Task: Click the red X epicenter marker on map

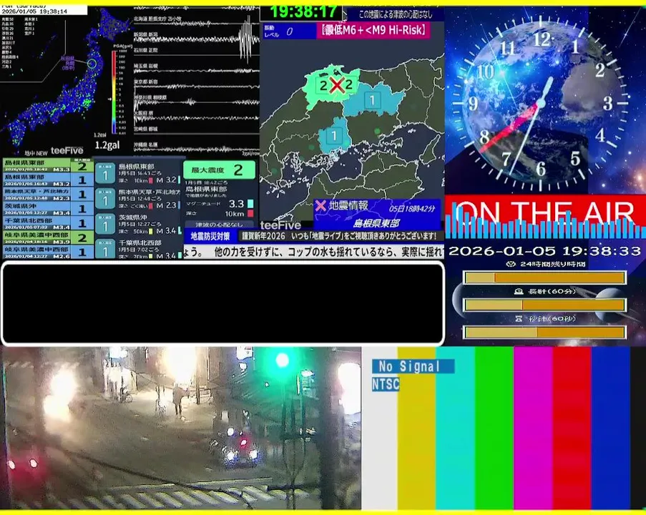Action: [x=337, y=86]
